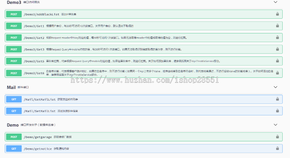Click description text of /Demo3/Get5 row
Viewport: 290px width, 158px height.
[133, 61]
